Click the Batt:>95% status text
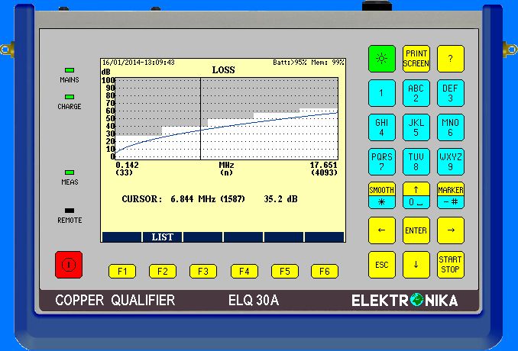Viewport: 518px width, 351px height. coord(290,62)
